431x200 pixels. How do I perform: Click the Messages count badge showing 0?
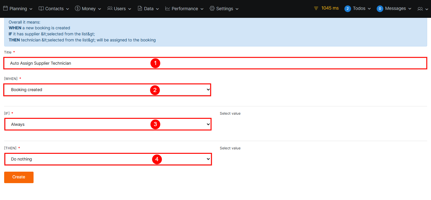[x=380, y=9]
